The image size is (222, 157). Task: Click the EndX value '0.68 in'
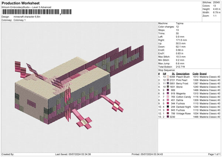pos(179,50)
